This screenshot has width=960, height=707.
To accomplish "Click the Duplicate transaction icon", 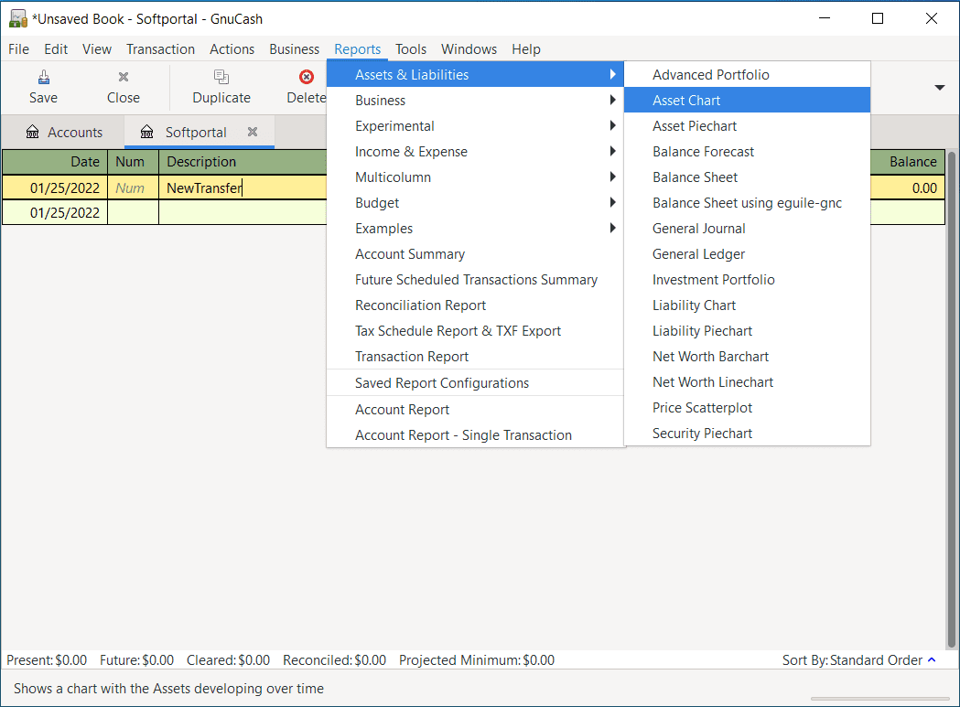I will click(x=221, y=78).
